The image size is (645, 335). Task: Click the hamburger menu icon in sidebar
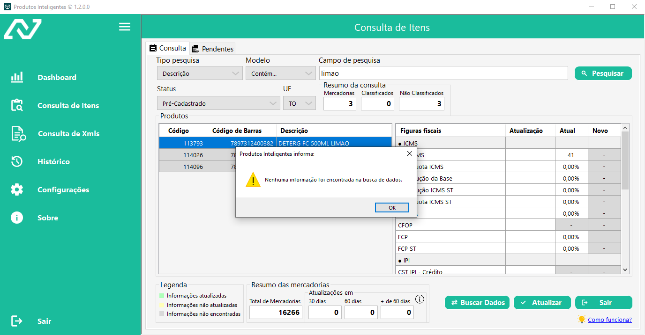pos(125,27)
